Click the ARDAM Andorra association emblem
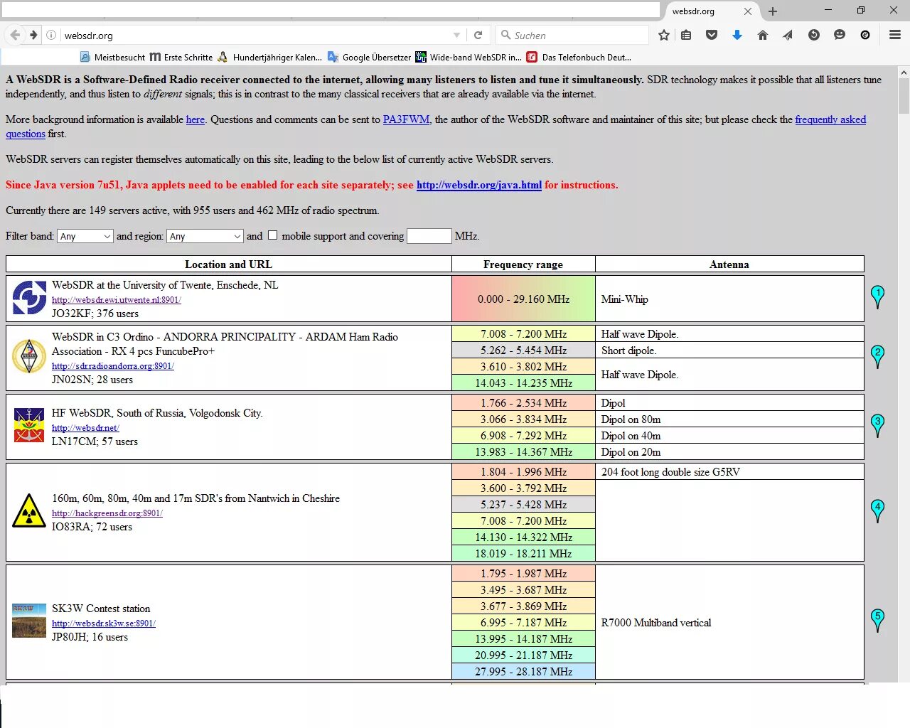The width and height of the screenshot is (910, 728). coord(29,356)
